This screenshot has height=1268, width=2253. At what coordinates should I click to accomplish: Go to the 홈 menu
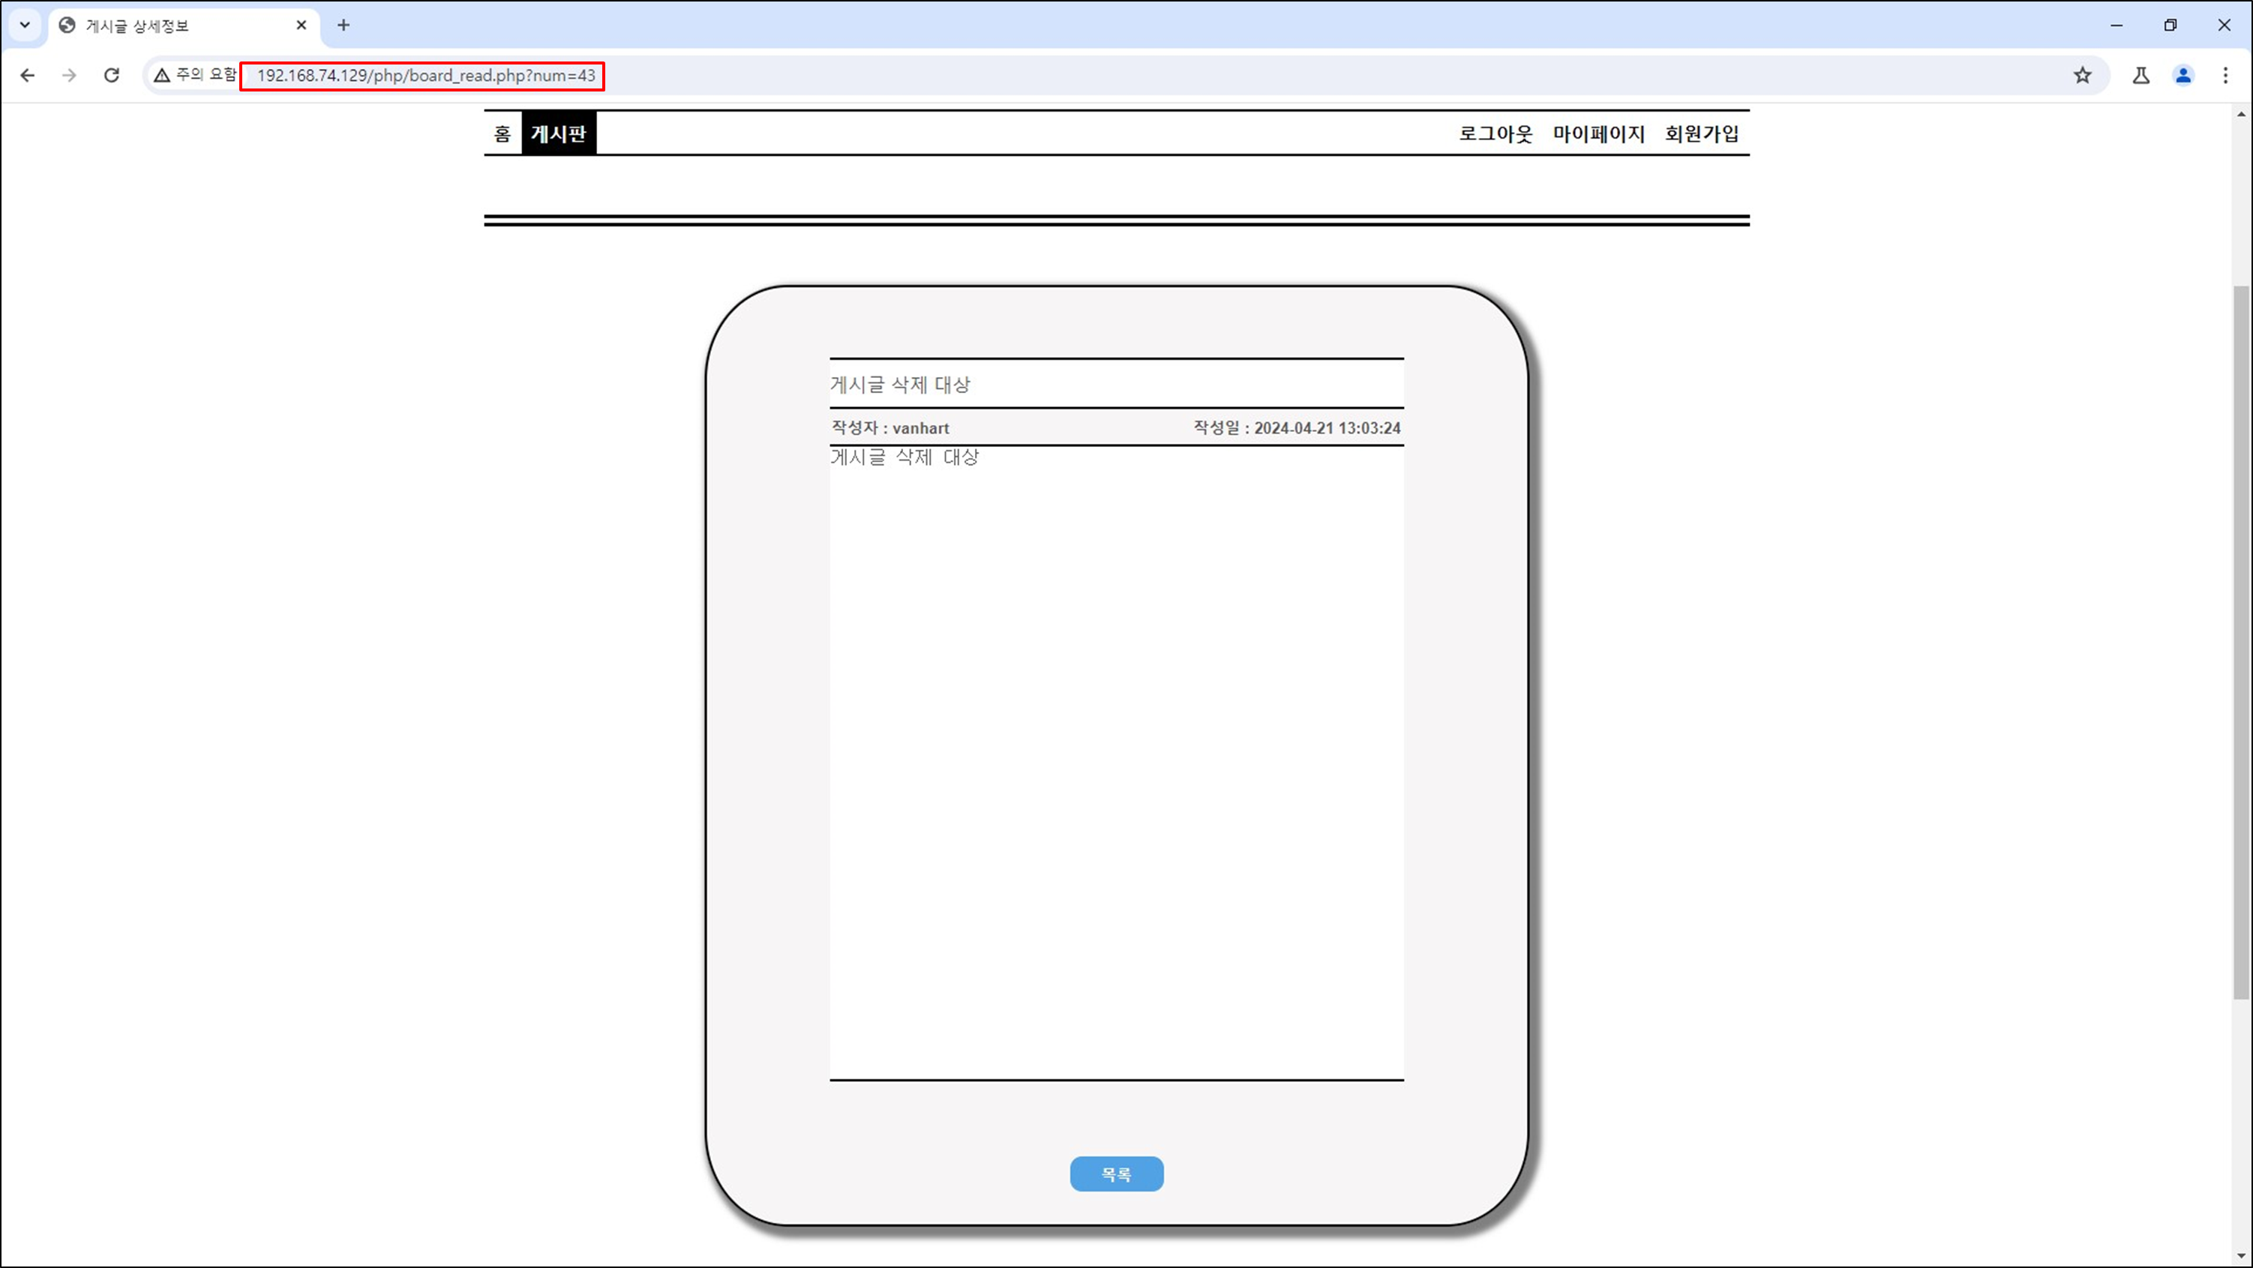coord(502,133)
